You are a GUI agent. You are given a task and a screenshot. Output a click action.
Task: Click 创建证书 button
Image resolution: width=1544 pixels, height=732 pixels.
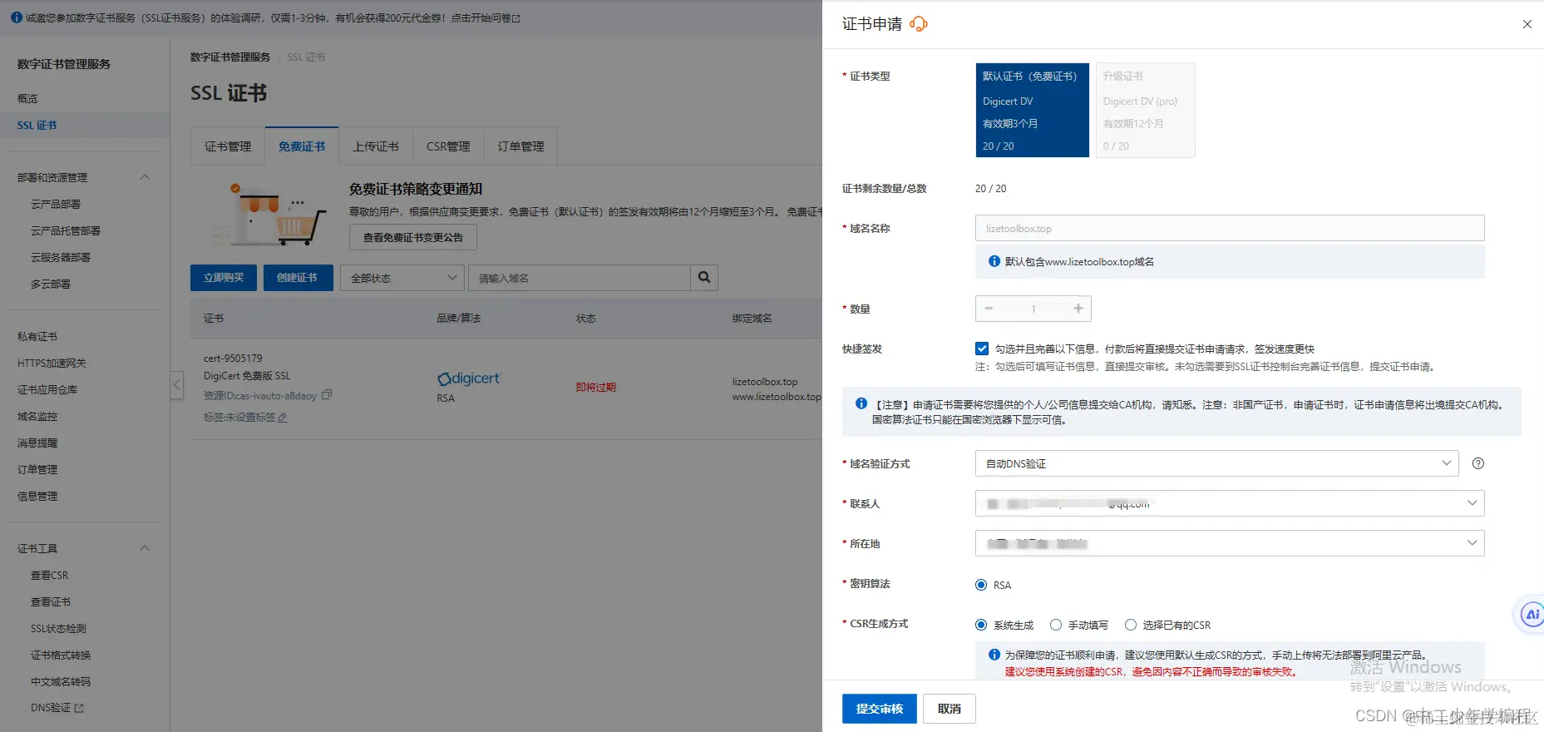coord(297,278)
